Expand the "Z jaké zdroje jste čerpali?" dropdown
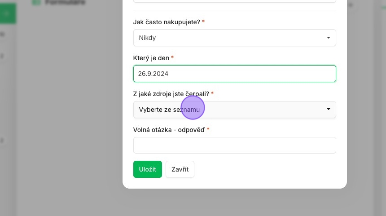The height and width of the screenshot is (216, 386). [x=235, y=110]
